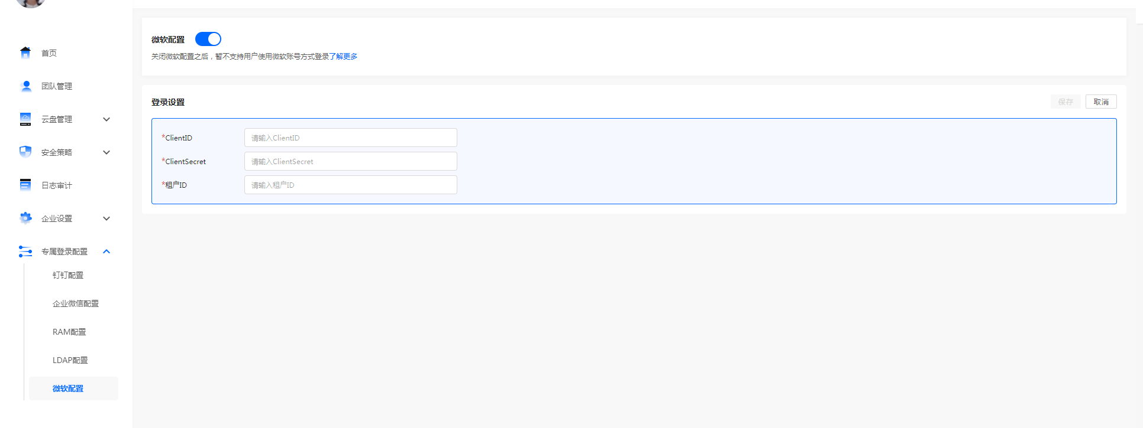
Task: Click the ClientID input field
Action: (350, 137)
